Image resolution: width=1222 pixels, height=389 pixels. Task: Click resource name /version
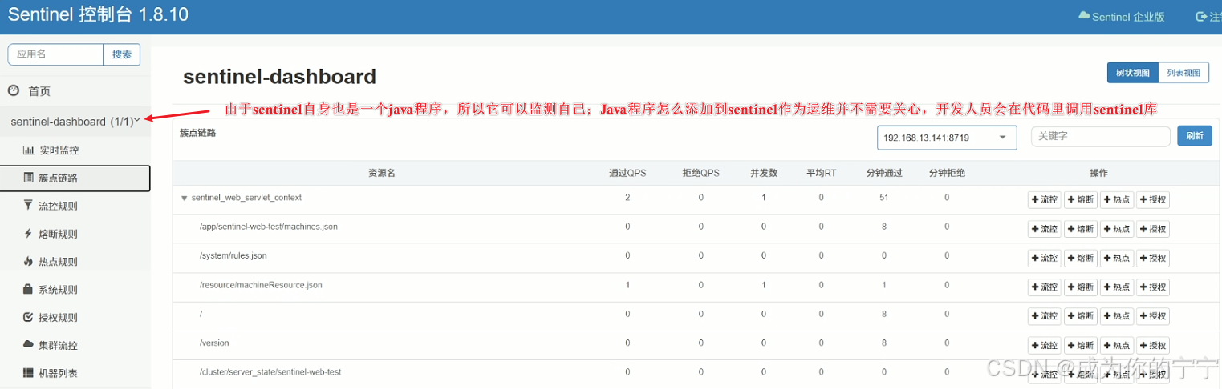coord(214,343)
